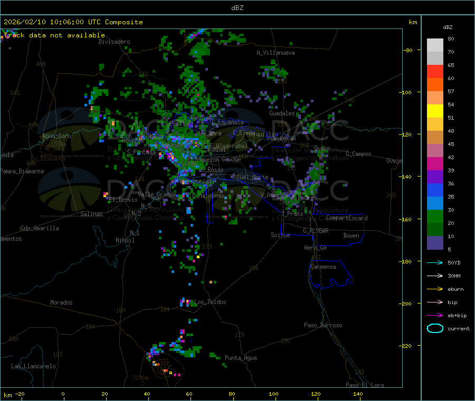
Task: Click the 'Track data not available' message
Action: (x=54, y=35)
